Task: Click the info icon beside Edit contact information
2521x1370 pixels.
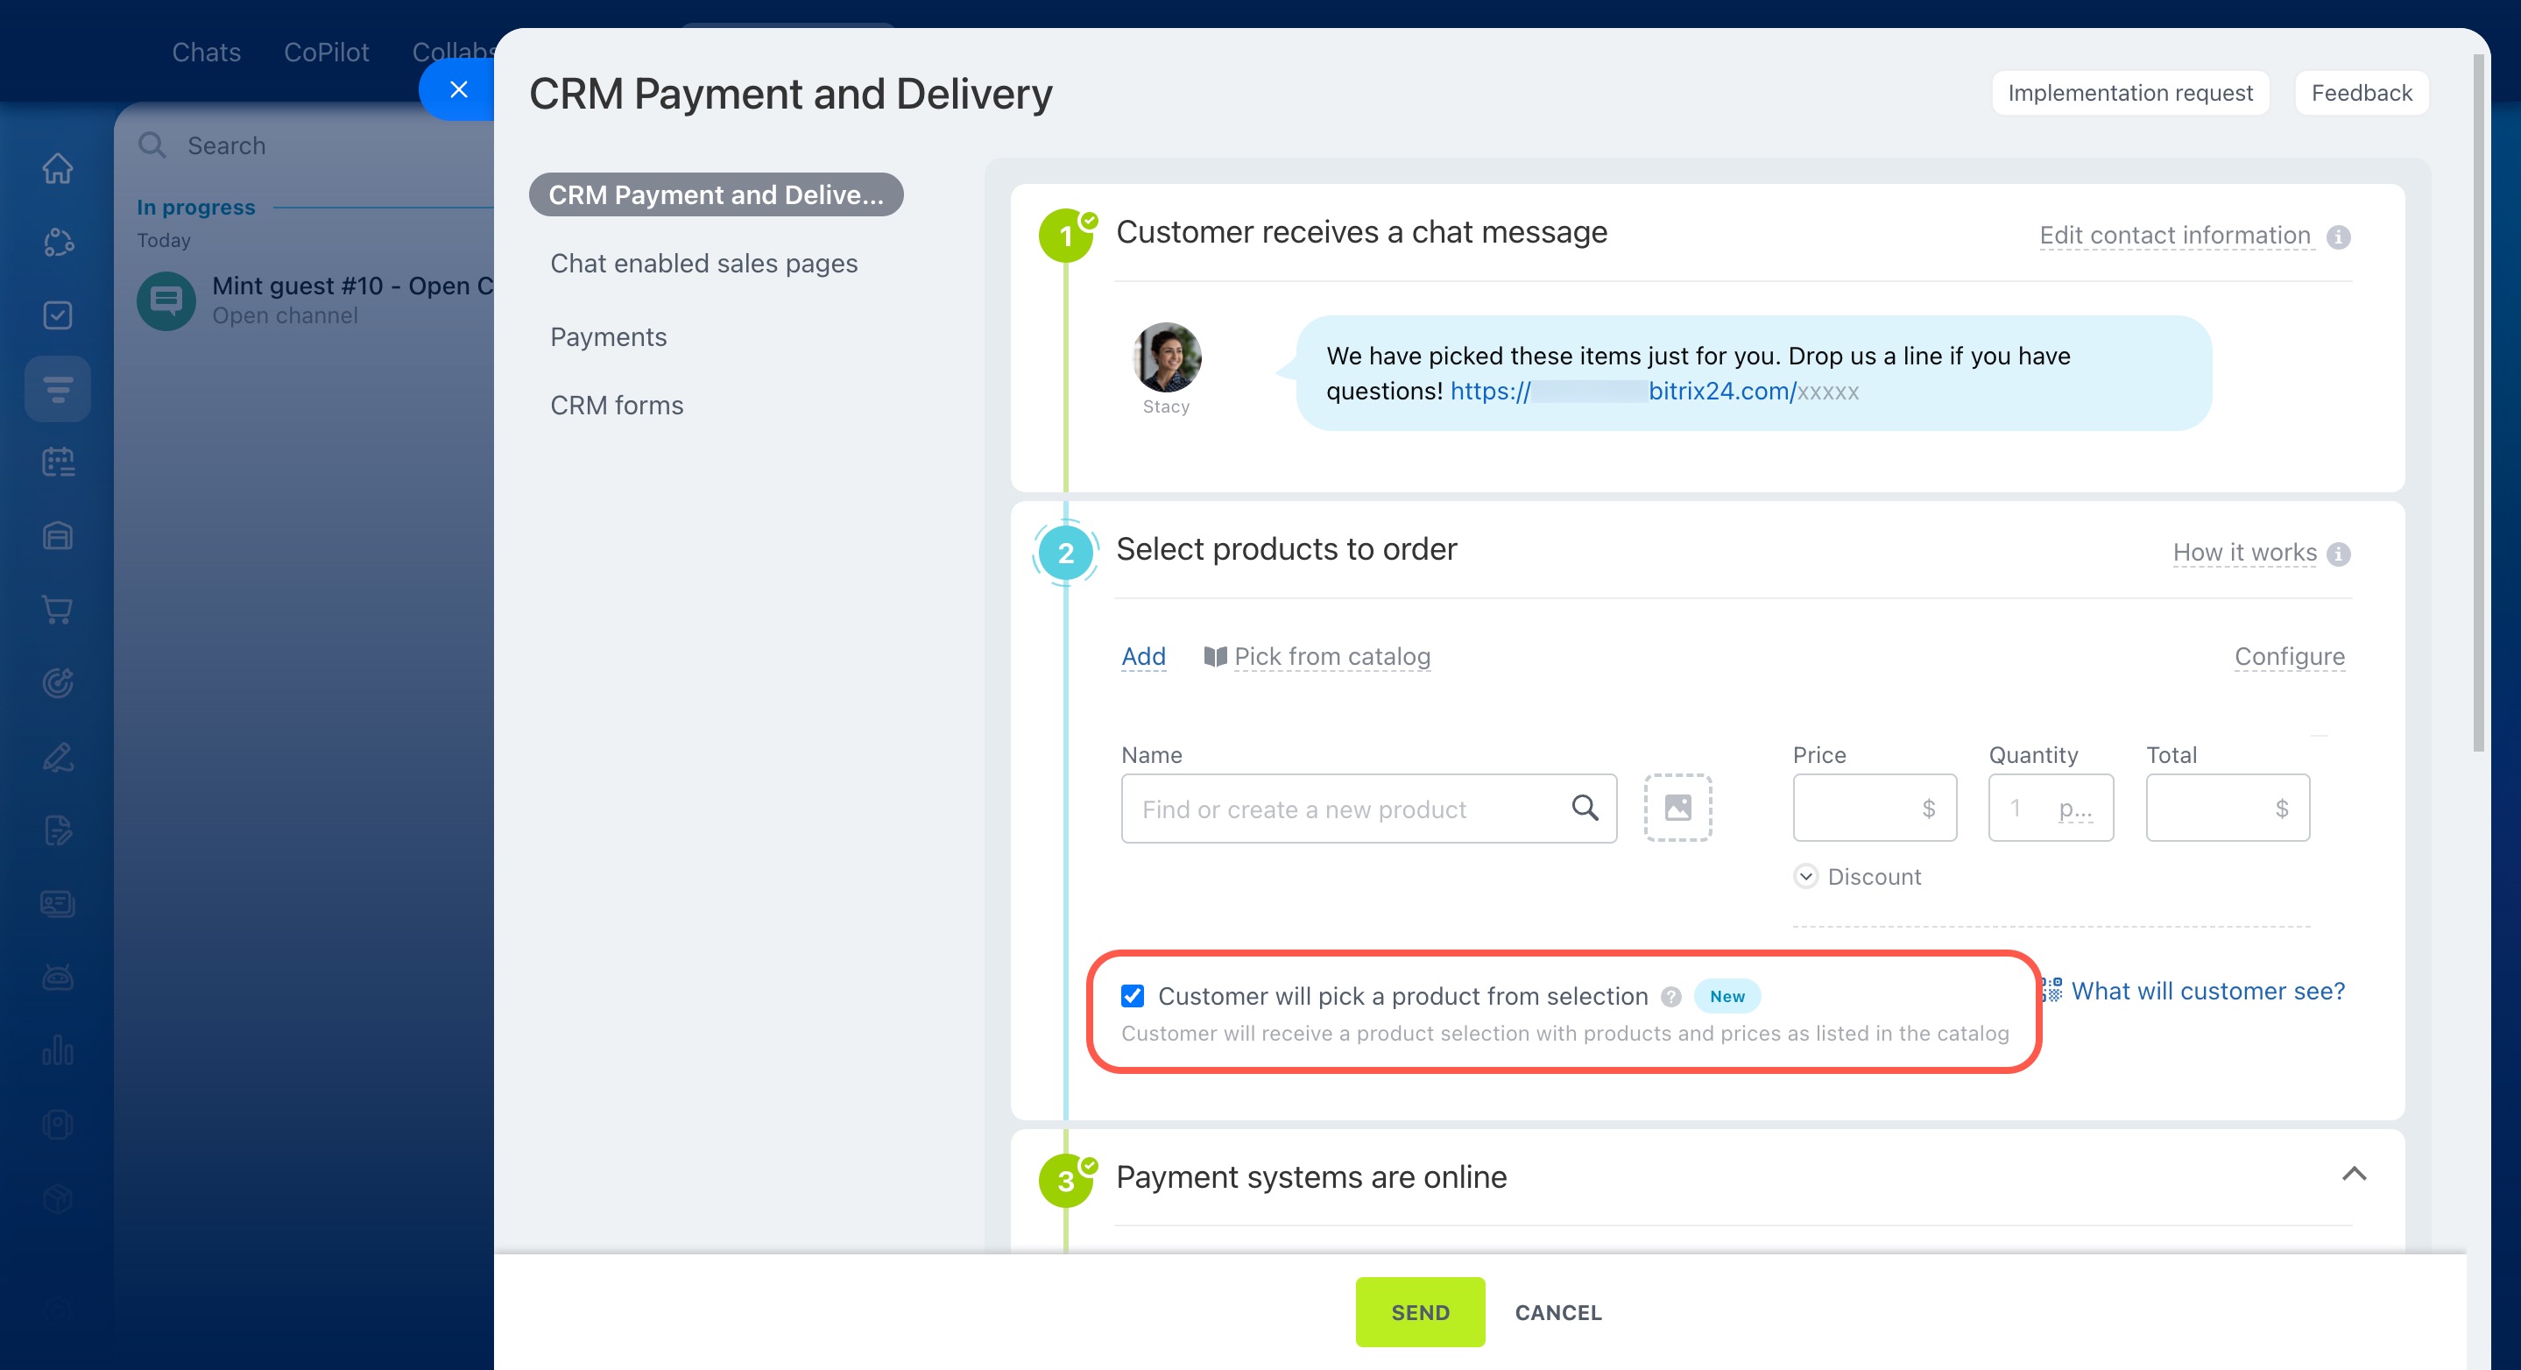Action: [x=2338, y=237]
